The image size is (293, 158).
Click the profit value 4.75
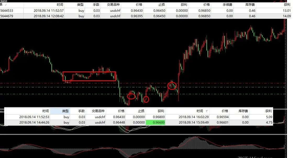pyautogui.click(x=269, y=123)
